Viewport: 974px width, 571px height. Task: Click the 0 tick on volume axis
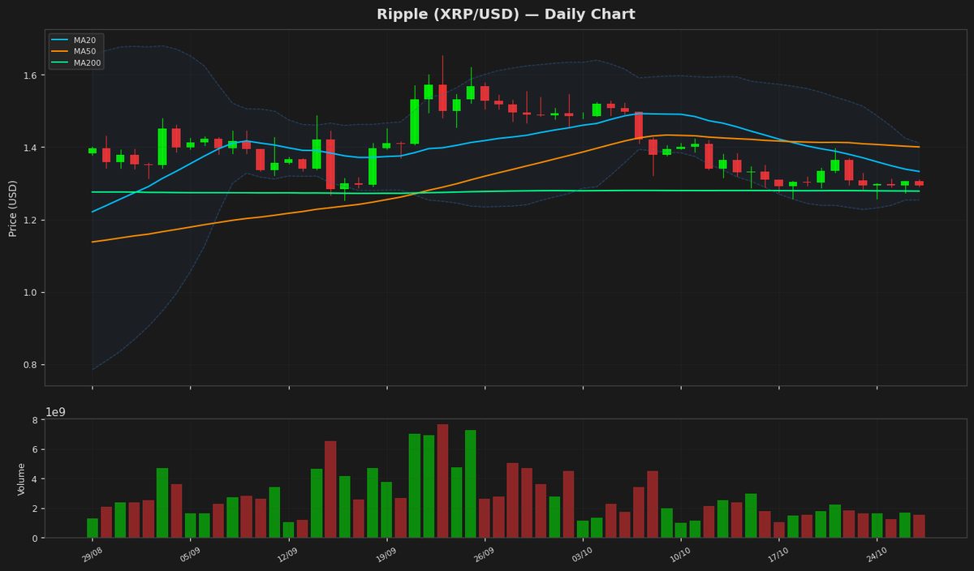point(35,538)
